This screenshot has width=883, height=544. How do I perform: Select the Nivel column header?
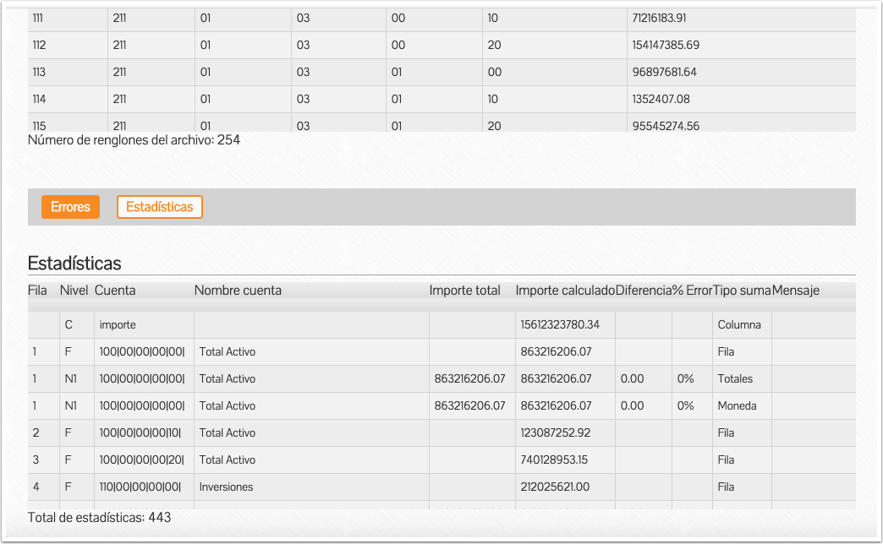[74, 291]
